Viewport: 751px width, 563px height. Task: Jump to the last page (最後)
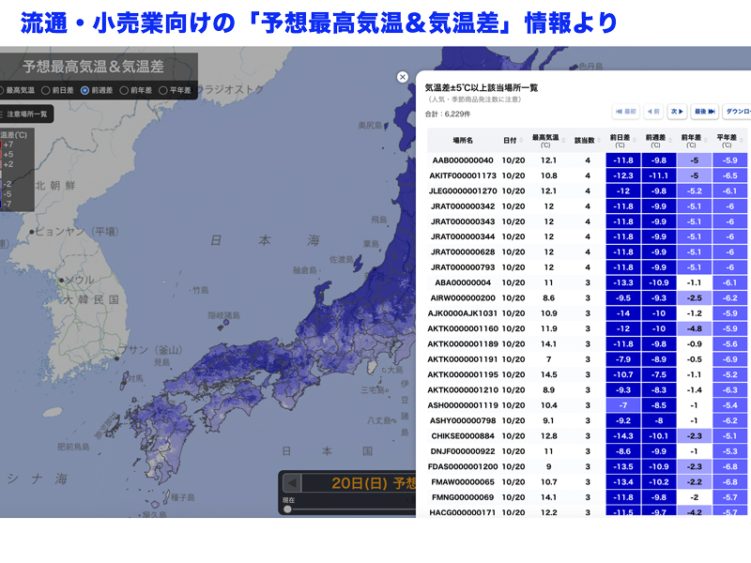pyautogui.click(x=705, y=111)
